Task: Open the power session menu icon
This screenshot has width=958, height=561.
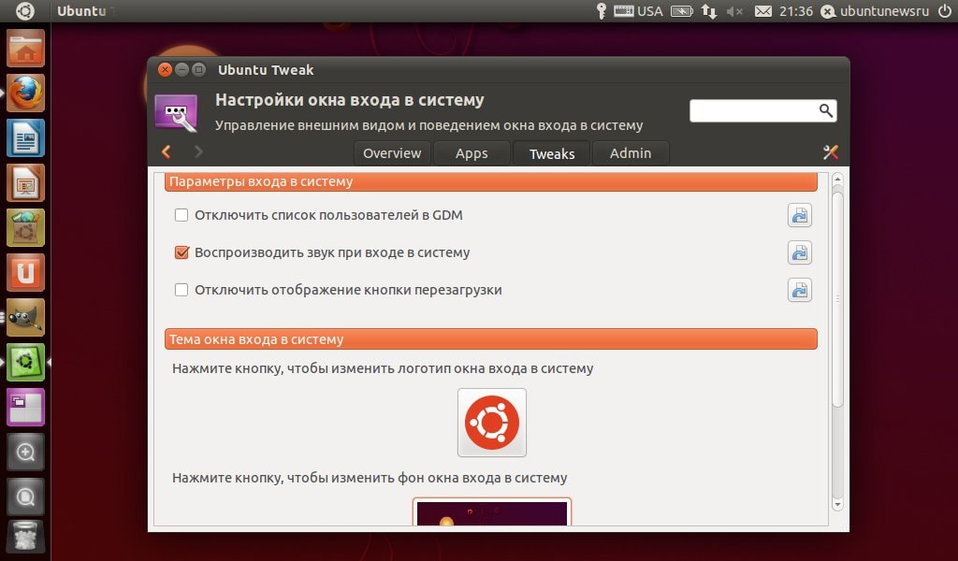Action: point(945,11)
